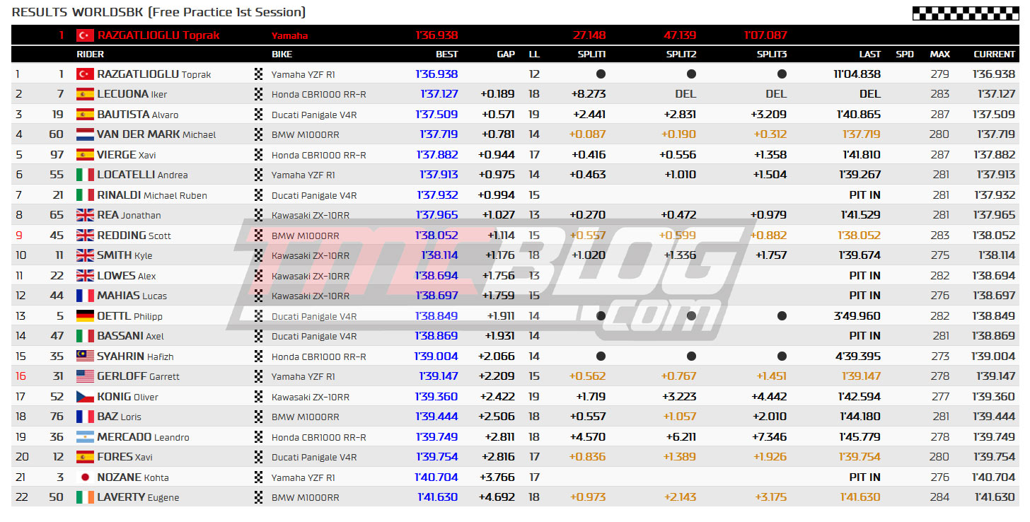The image size is (1030, 522).
Task: Click the French flag beside Mahias Lucas
Action: pyautogui.click(x=85, y=296)
